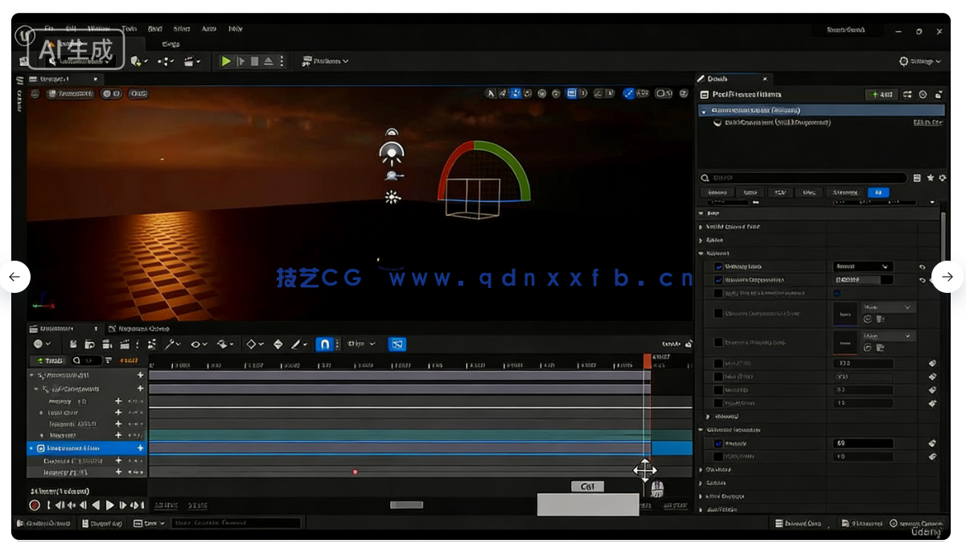The height and width of the screenshot is (556, 966).
Task: Click the green Add button in Details panel
Action: pyautogui.click(x=880, y=94)
